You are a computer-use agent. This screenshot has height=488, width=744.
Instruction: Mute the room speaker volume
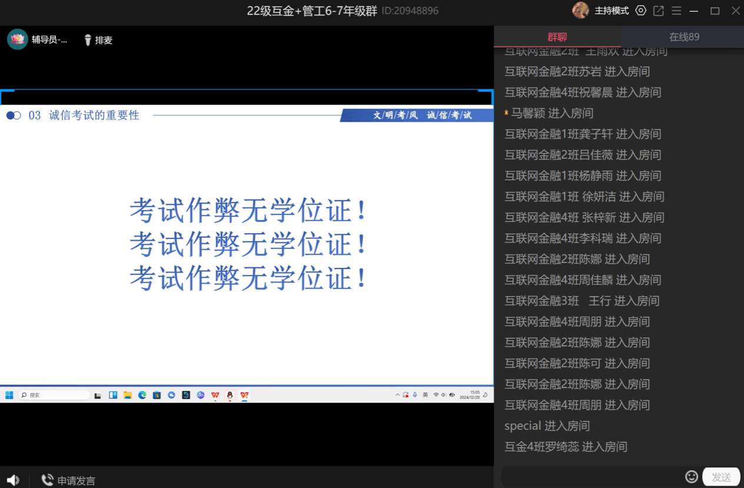[13, 480]
